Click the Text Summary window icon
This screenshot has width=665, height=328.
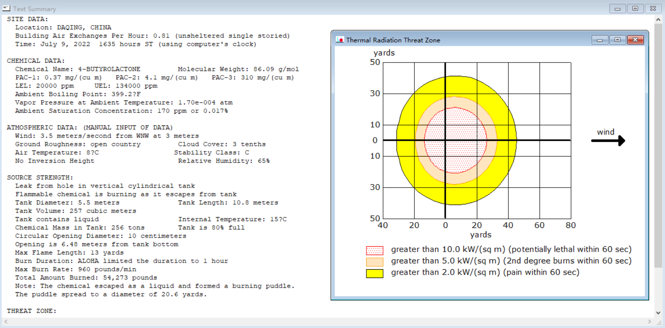click(6, 8)
